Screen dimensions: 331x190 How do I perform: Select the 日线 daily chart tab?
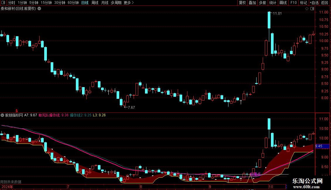coord(85,3)
